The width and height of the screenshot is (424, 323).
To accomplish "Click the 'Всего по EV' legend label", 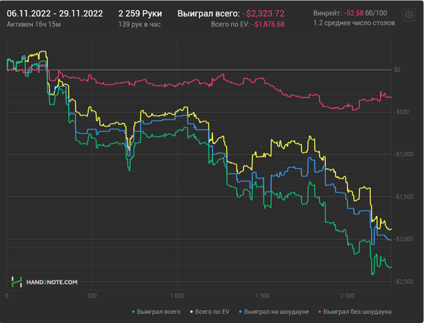I will 212,311.
